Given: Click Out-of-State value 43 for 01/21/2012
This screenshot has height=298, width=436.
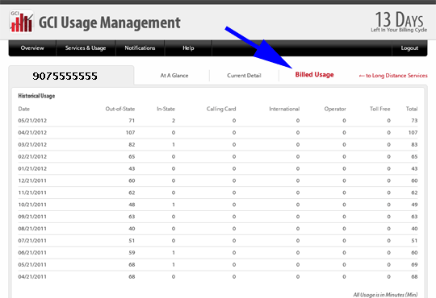Looking at the screenshot, I should click(132, 168).
